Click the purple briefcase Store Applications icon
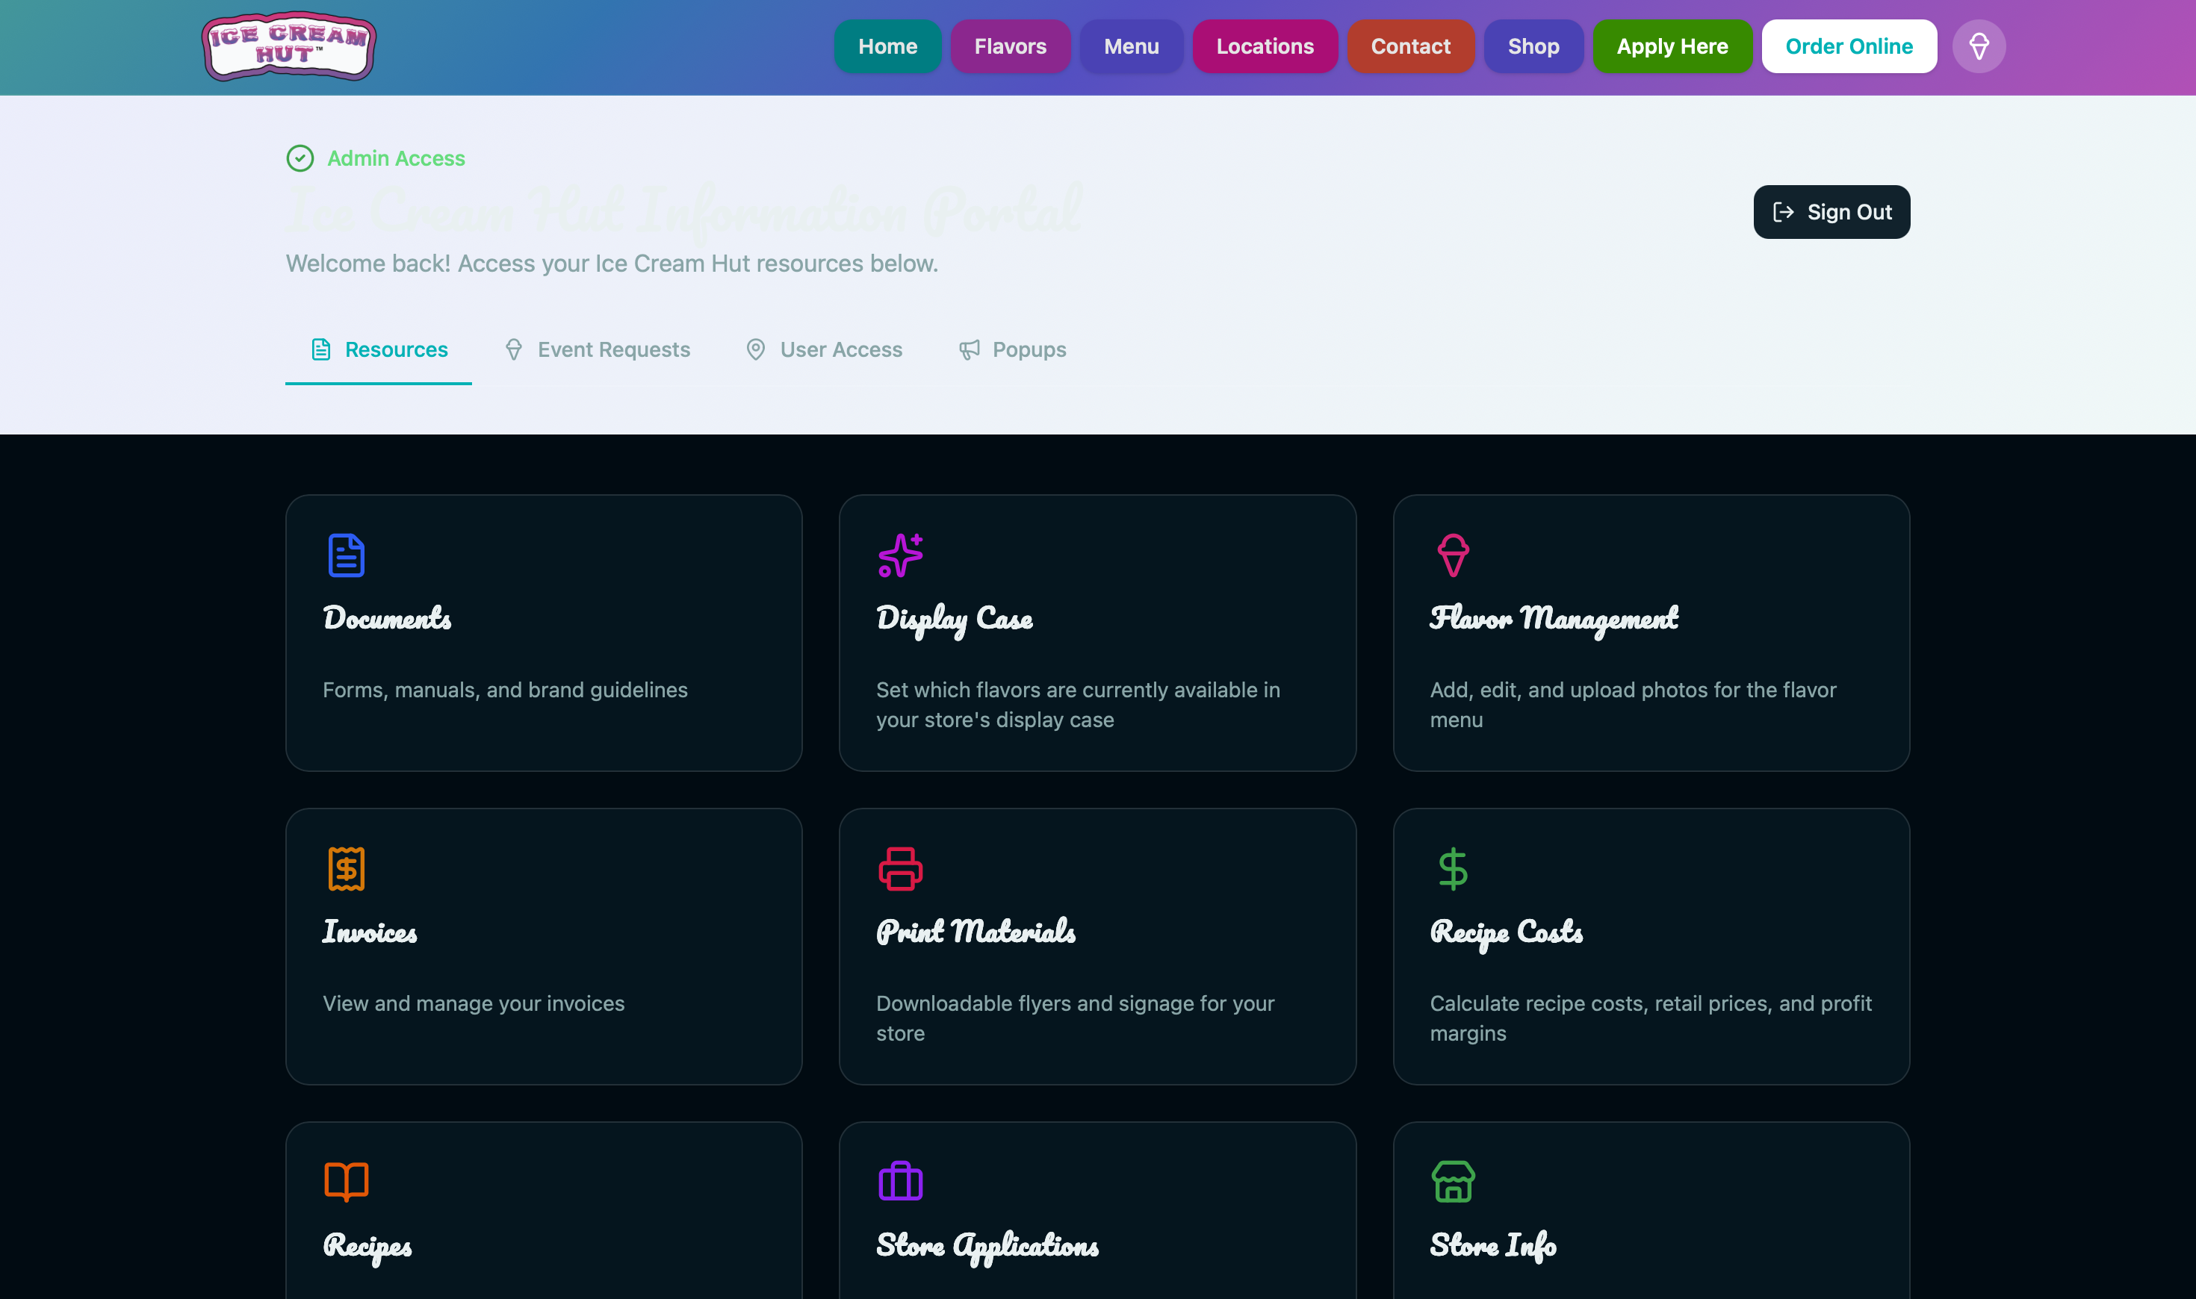The height and width of the screenshot is (1299, 2196). pyautogui.click(x=900, y=1182)
